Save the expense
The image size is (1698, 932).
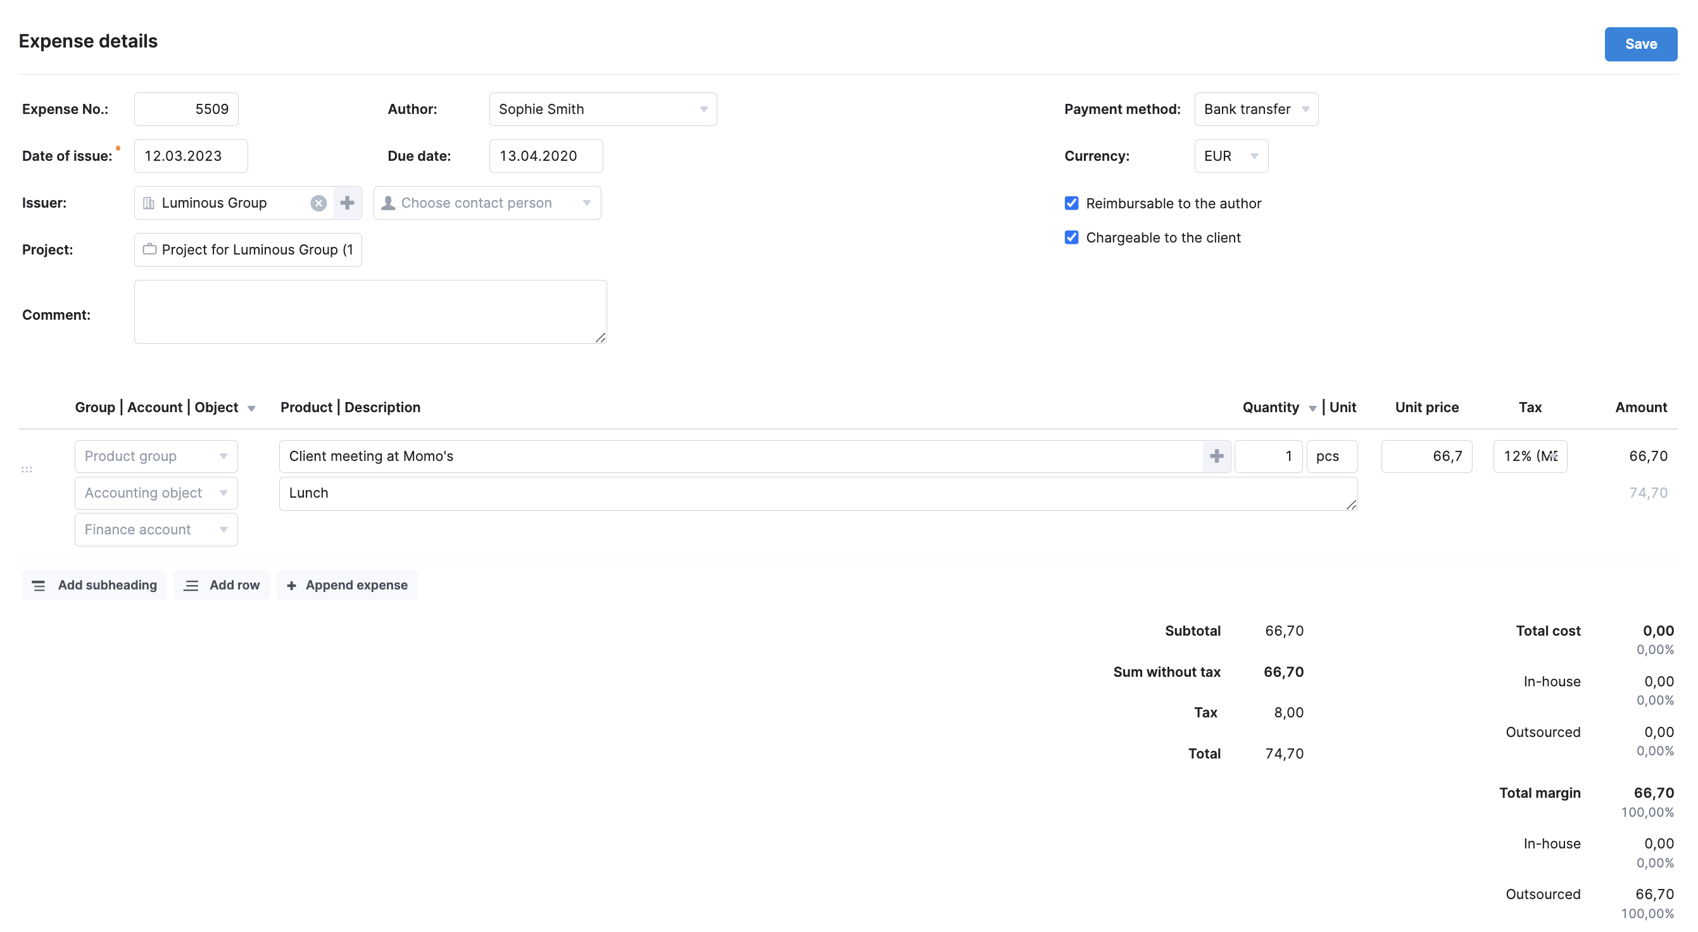pyautogui.click(x=1640, y=44)
